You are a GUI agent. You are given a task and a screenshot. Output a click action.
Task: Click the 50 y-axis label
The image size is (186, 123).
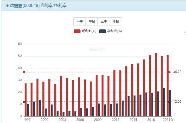tap(20, 56)
